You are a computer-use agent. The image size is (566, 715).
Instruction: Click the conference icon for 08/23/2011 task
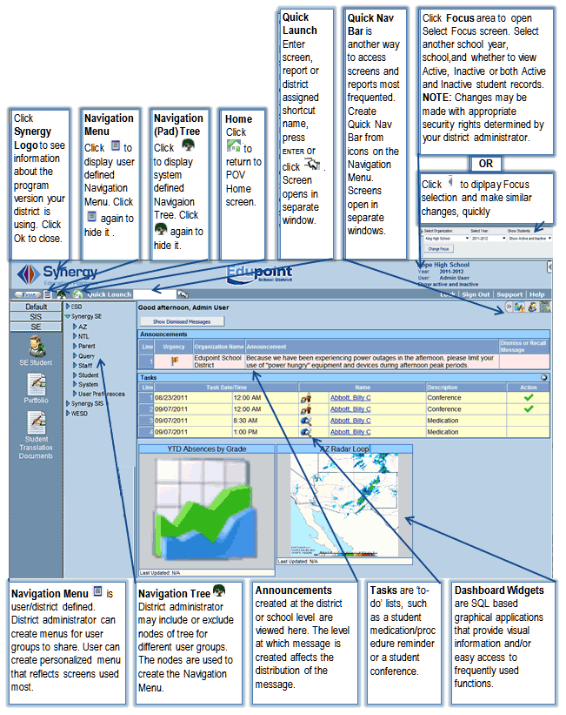(305, 398)
